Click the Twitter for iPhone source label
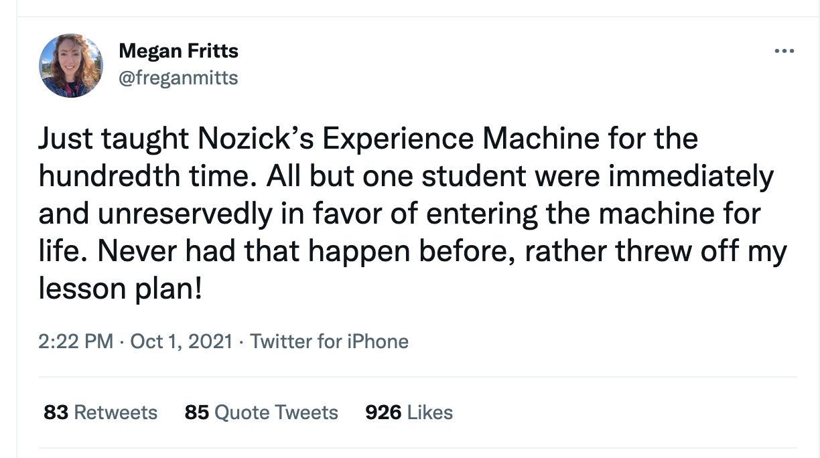Viewport: 820px width, 458px height. pyautogui.click(x=329, y=341)
